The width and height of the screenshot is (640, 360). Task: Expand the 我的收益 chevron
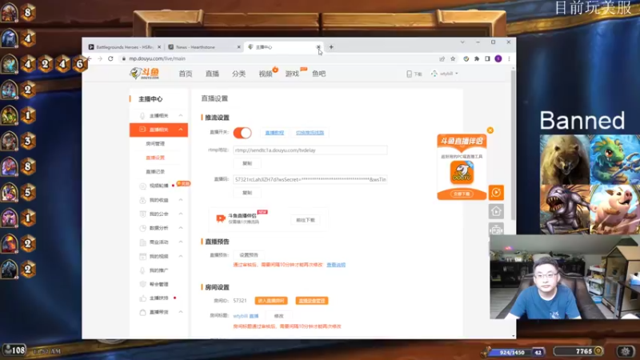coord(181,200)
